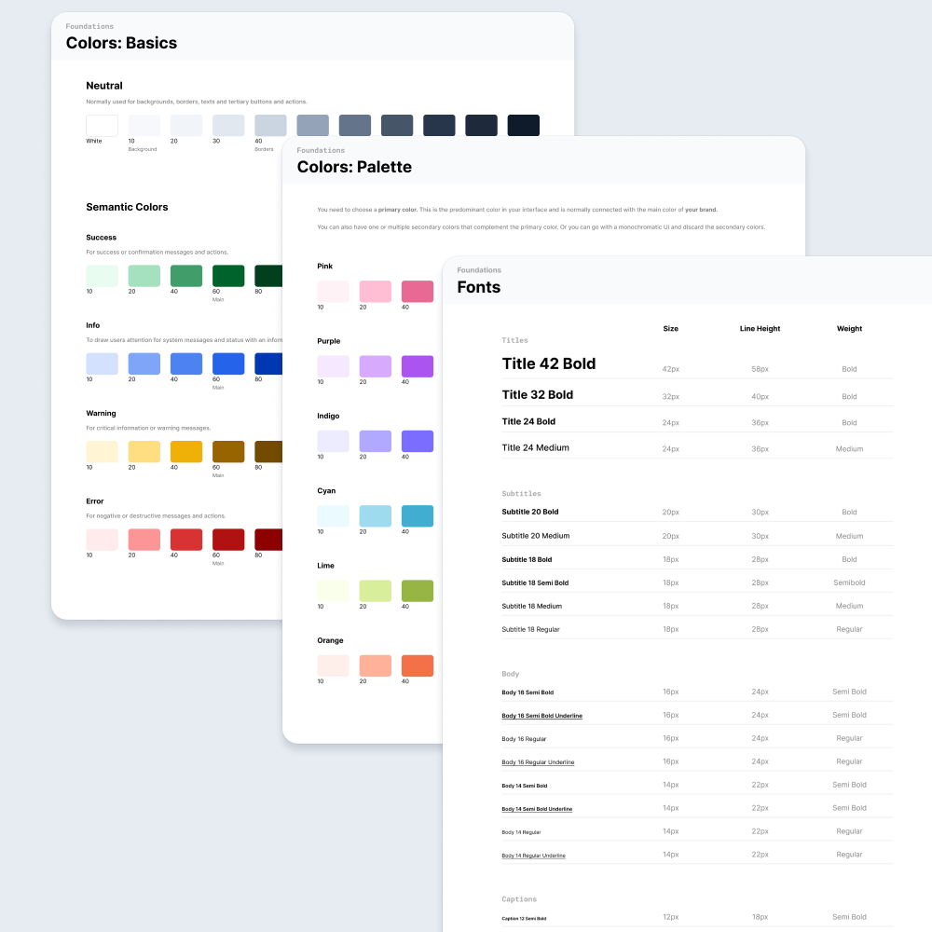The height and width of the screenshot is (932, 932).
Task: Select the Title 42 Bold sample text
Action: coord(548,363)
